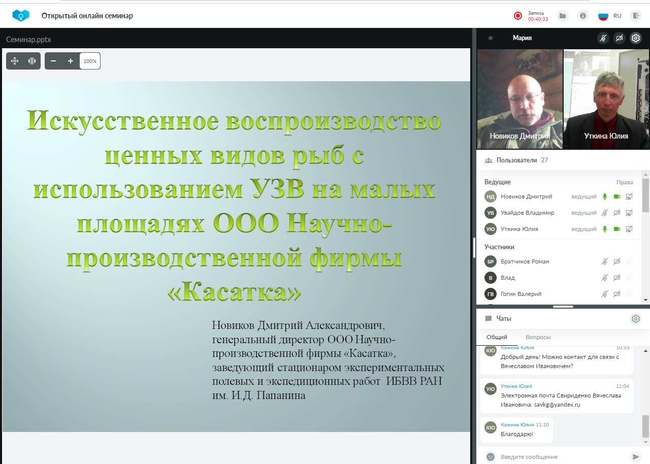Unmute Братчиков Роман's microphone

coord(605,261)
